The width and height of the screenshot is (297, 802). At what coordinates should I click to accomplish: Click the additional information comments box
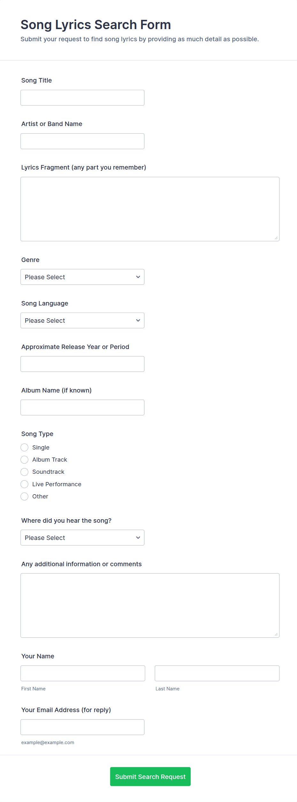pyautogui.click(x=150, y=605)
